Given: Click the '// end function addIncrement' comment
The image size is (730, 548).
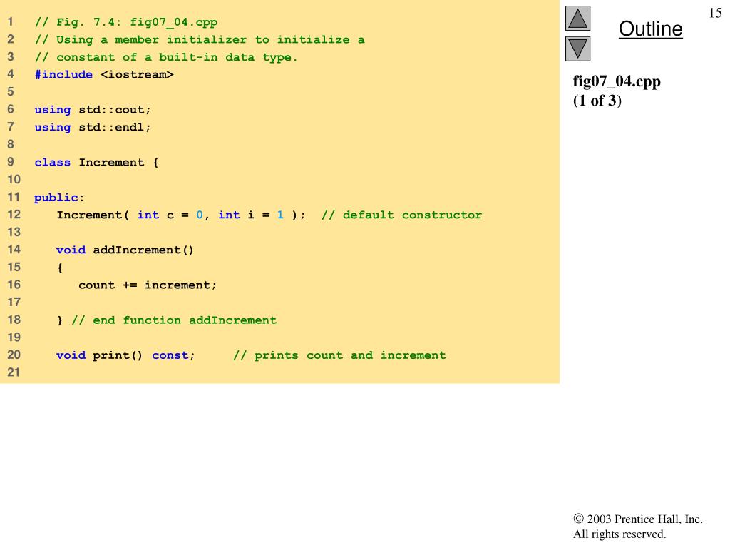Looking at the screenshot, I should pyautogui.click(x=174, y=320).
